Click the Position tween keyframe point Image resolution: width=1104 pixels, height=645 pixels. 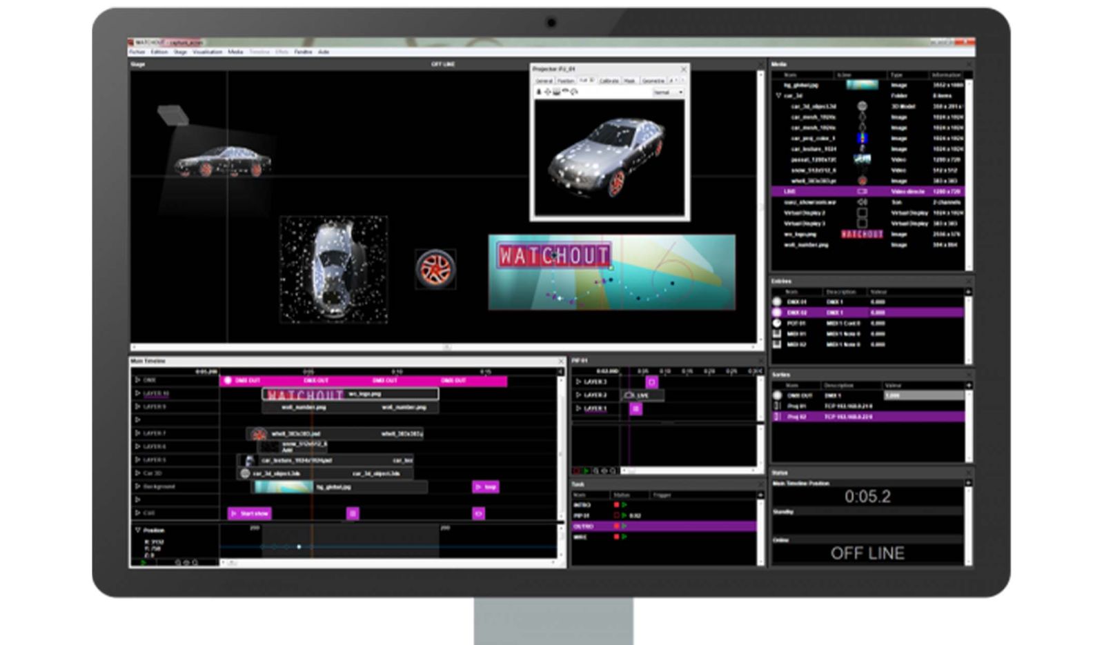(299, 546)
